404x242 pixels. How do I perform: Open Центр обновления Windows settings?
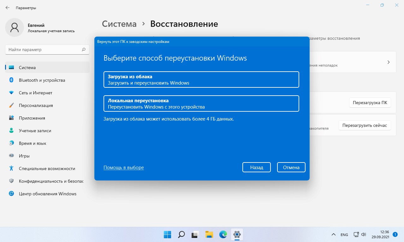pyautogui.click(x=47, y=194)
